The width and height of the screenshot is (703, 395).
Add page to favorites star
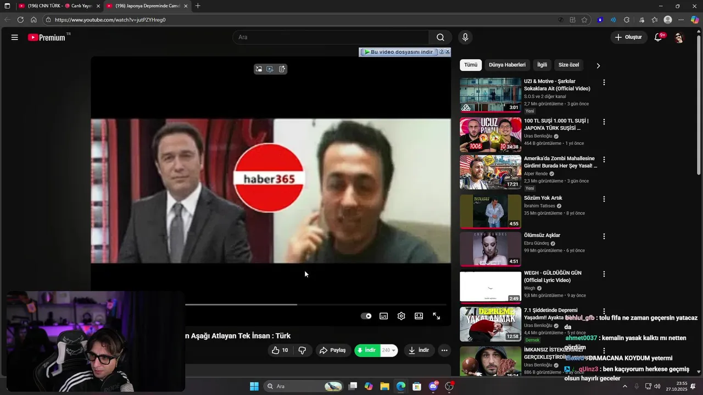tap(584, 20)
